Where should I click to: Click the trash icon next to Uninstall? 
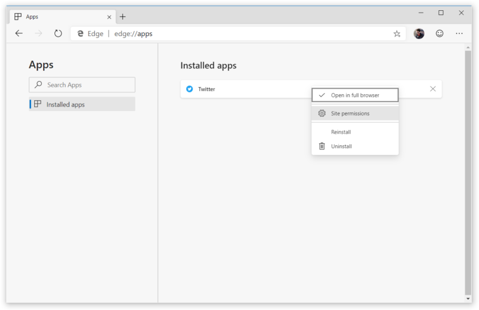coord(322,146)
